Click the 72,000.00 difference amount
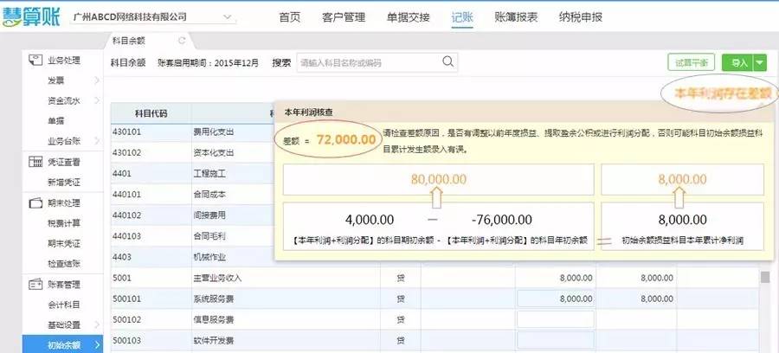The width and height of the screenshot is (779, 353). 345,139
